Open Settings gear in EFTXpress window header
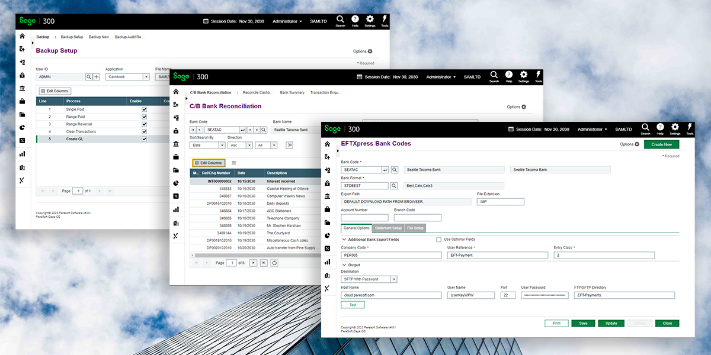Image resolution: width=711 pixels, height=355 pixels. (675, 128)
